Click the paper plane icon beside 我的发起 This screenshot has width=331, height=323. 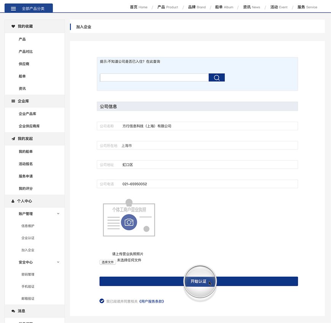[13, 139]
